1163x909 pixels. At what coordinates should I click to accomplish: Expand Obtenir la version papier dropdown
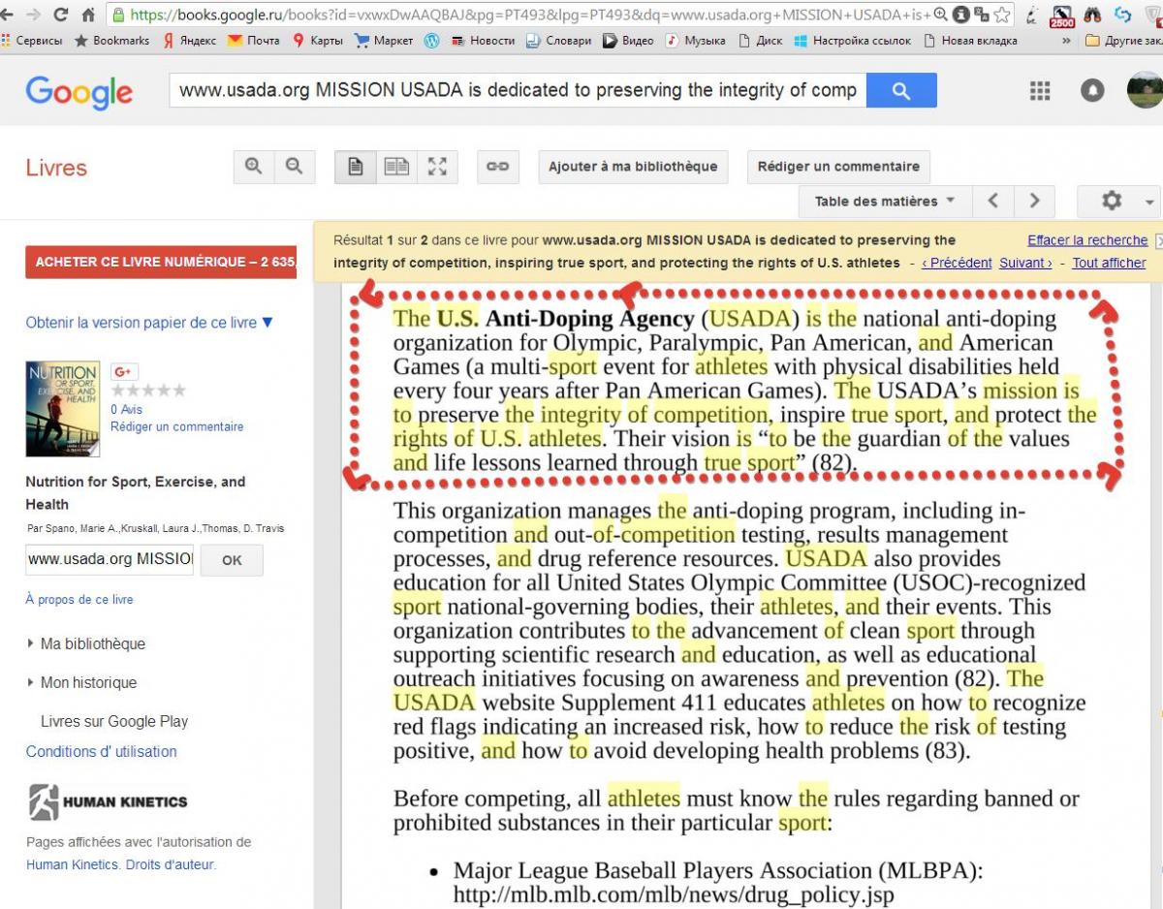[x=149, y=323]
